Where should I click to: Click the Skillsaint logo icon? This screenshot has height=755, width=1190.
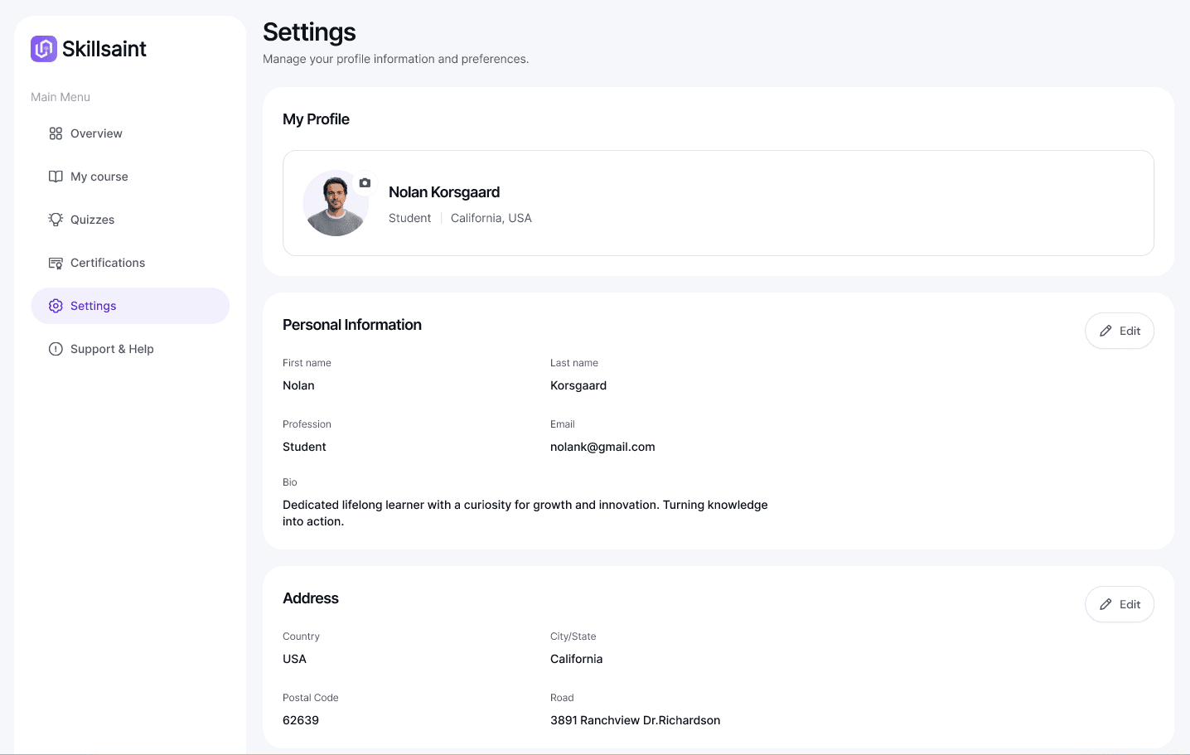click(x=44, y=49)
